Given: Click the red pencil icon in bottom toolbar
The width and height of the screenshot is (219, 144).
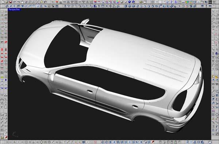Looking at the screenshot, I should point(153,142).
